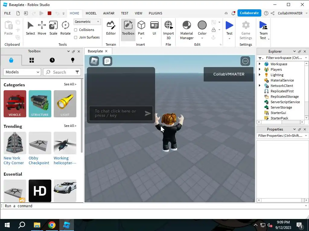Select the VEHICLE category thumbnail
Image resolution: width=309 pixels, height=231 pixels.
(x=15, y=104)
